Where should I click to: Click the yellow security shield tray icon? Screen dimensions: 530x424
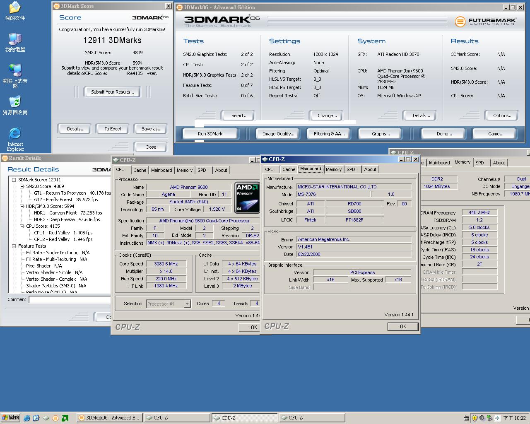[475, 418]
